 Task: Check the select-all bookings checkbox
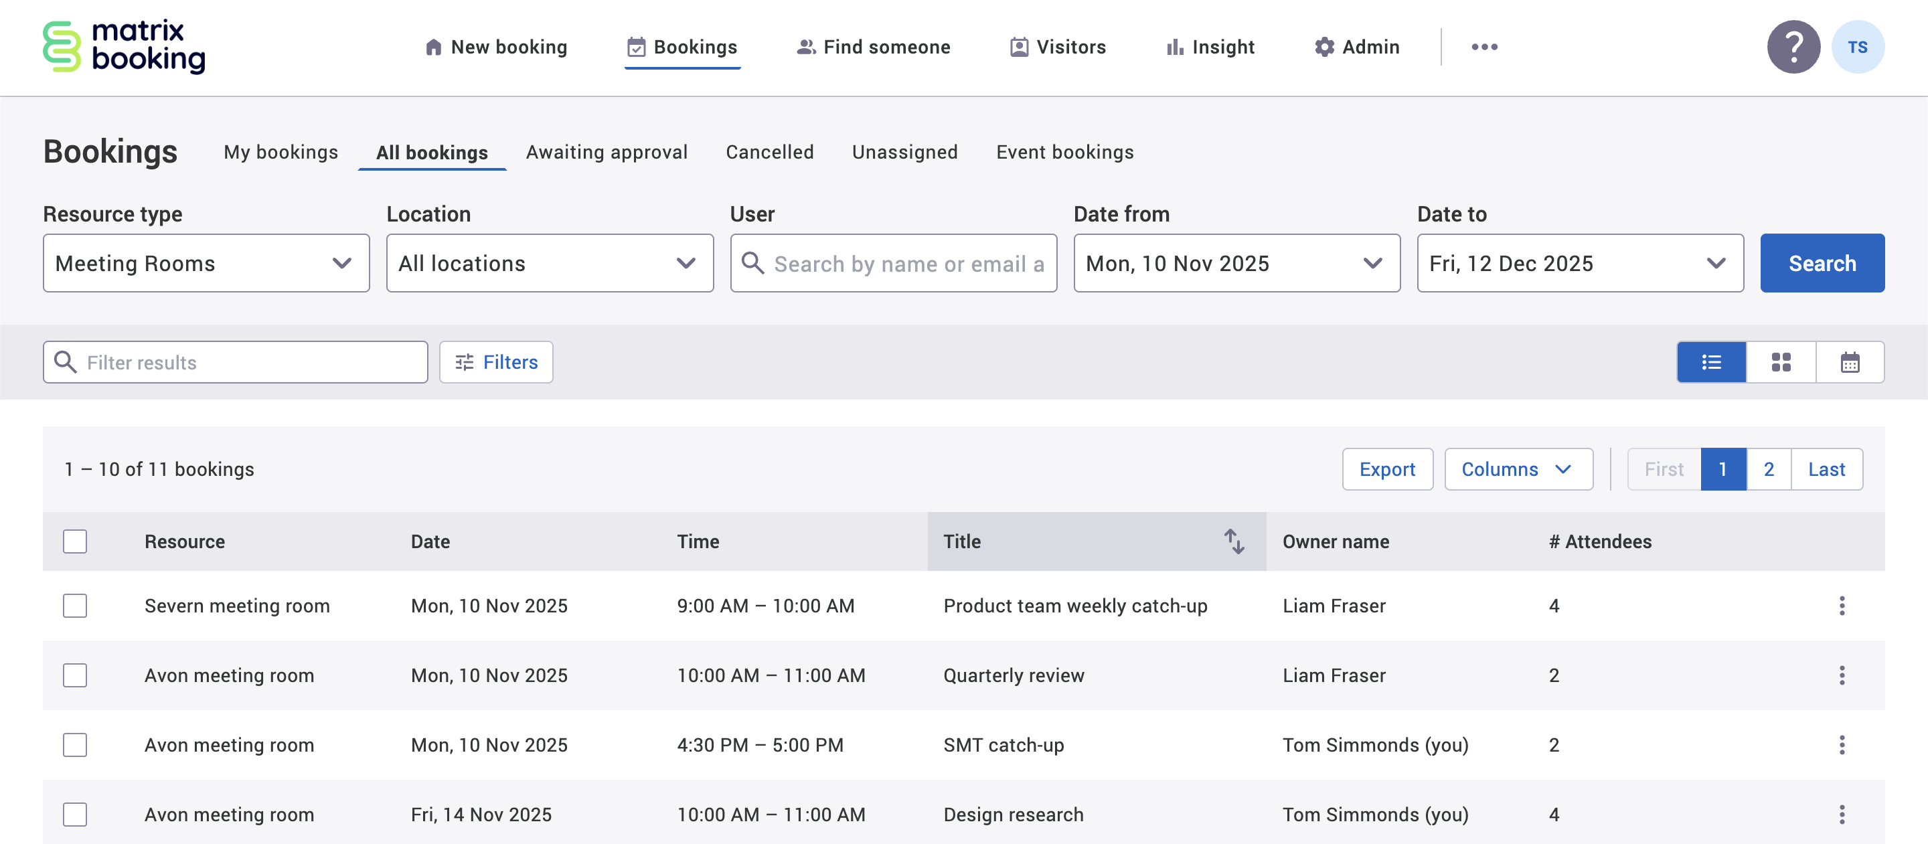coord(75,541)
